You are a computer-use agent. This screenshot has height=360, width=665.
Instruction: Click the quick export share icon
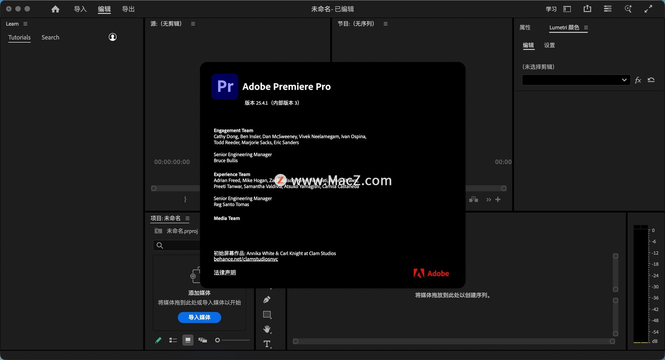coord(587,9)
